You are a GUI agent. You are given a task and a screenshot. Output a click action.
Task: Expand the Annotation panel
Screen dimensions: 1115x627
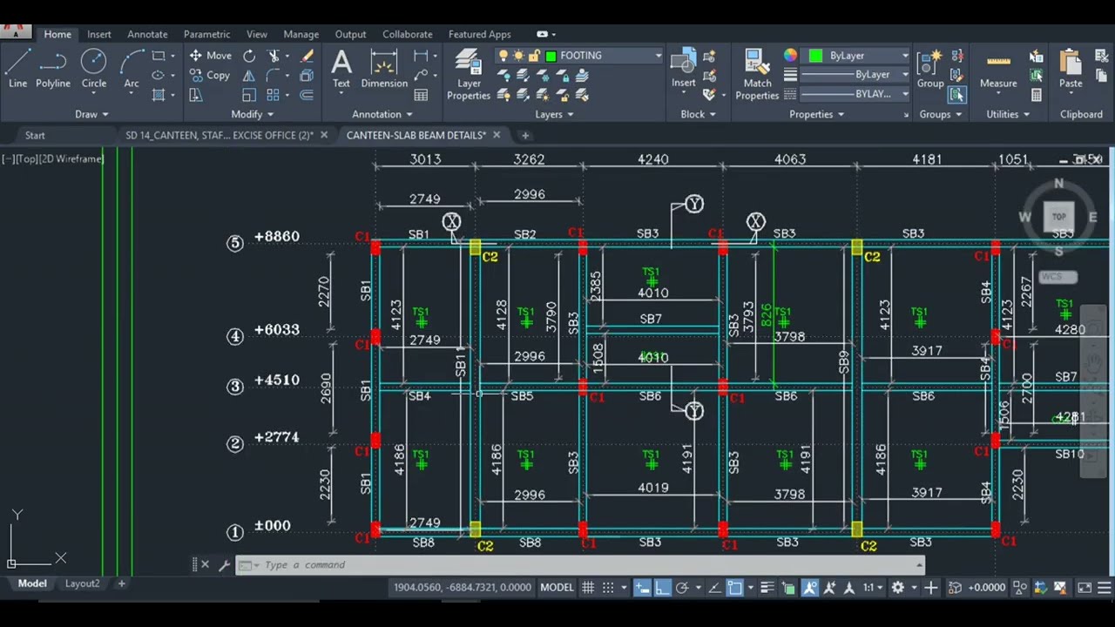pyautogui.click(x=382, y=114)
